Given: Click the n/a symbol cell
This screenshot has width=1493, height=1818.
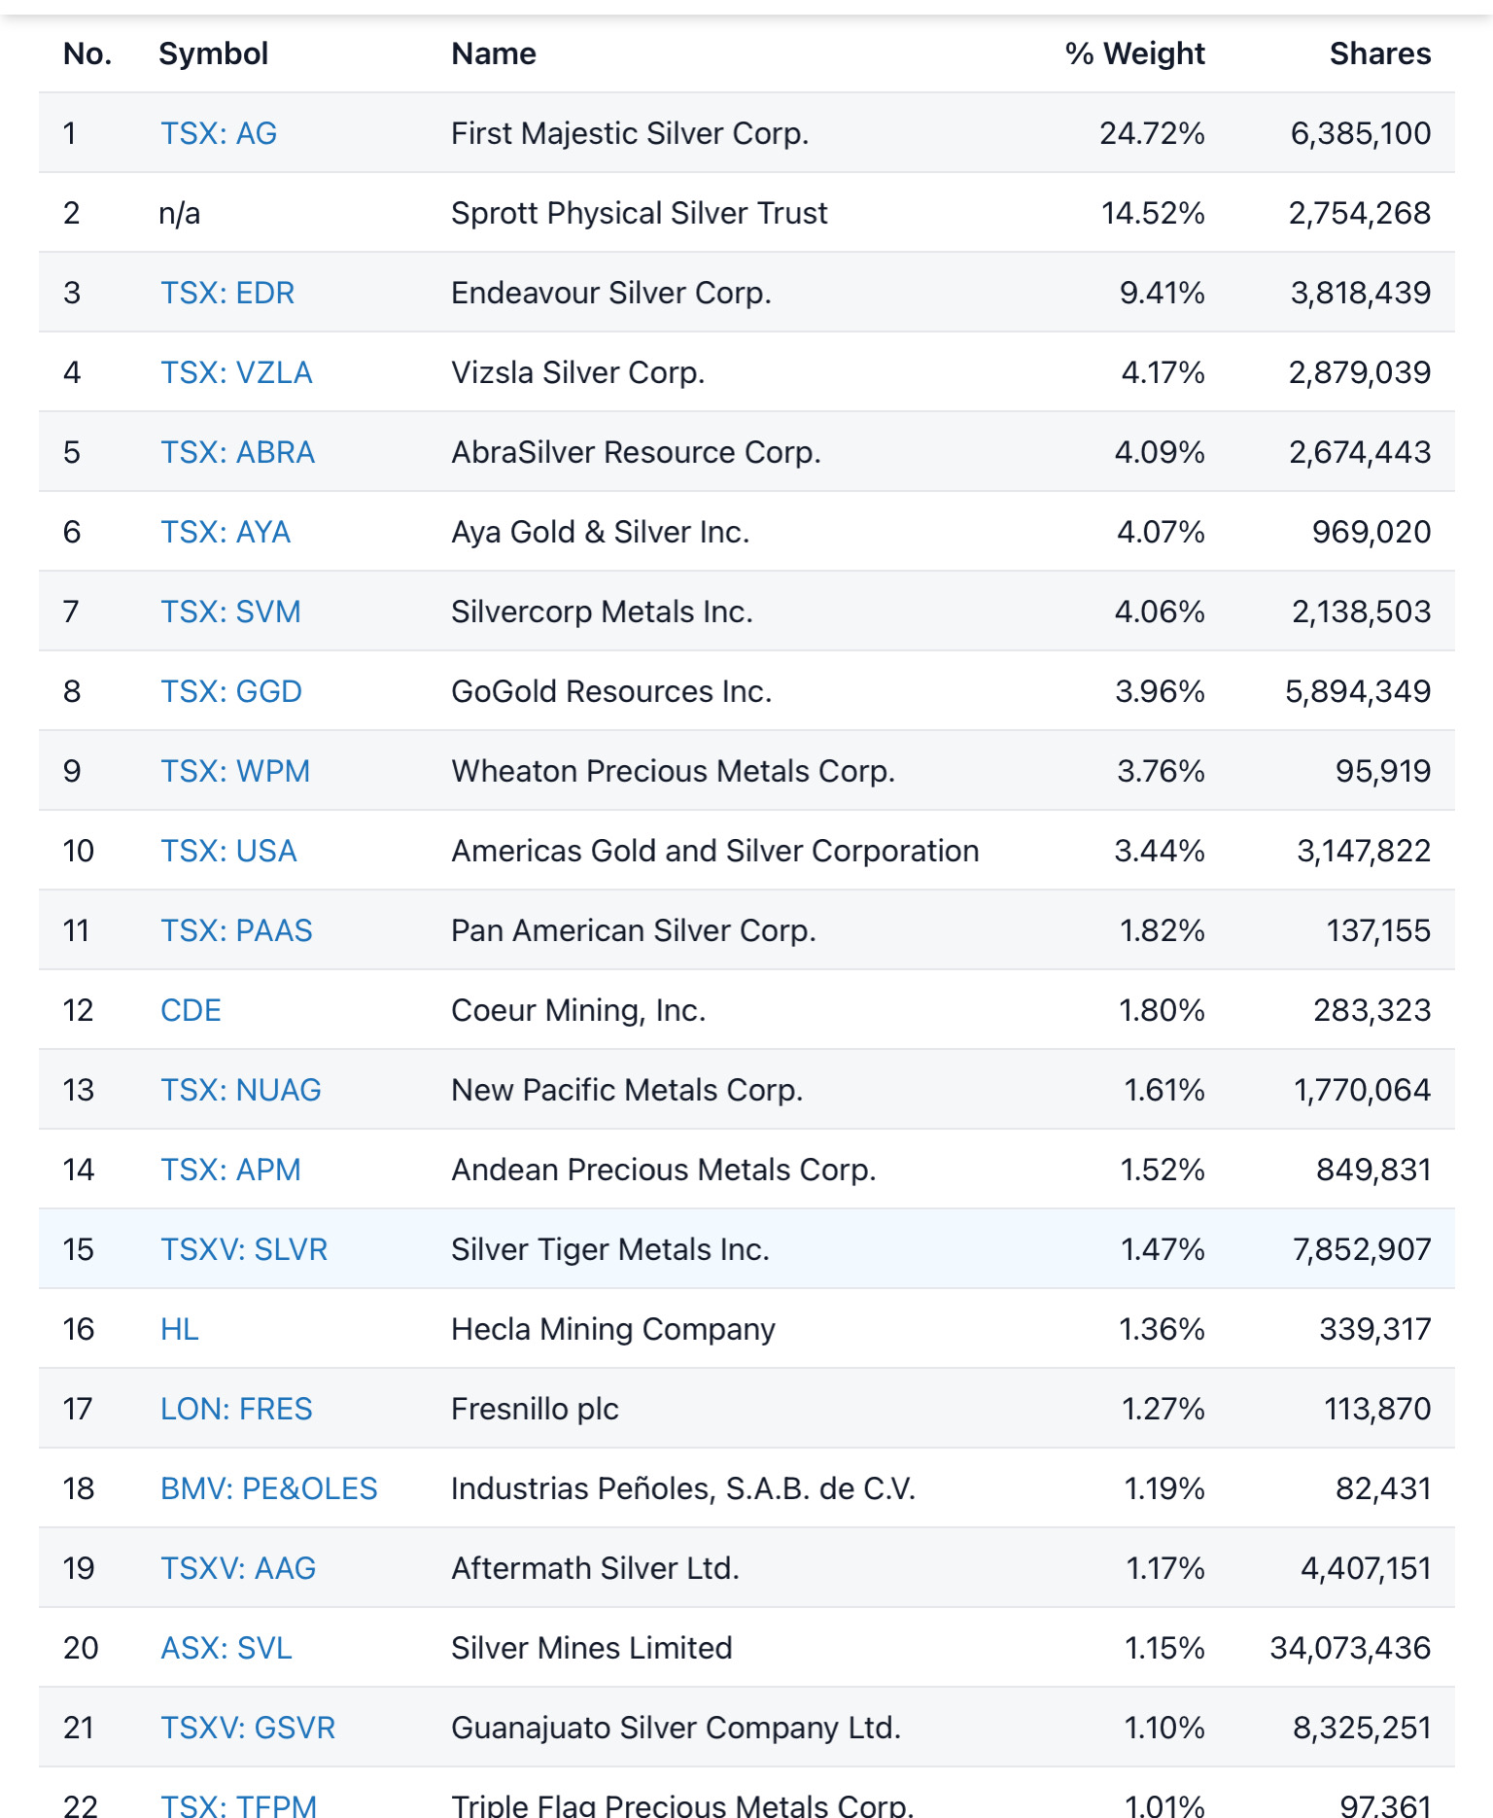Looking at the screenshot, I should (180, 213).
